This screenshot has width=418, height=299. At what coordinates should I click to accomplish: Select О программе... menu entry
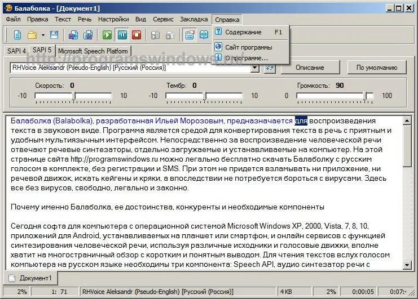click(x=251, y=58)
